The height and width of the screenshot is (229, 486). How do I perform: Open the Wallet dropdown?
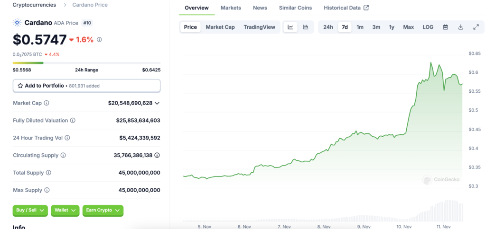[x=65, y=210]
